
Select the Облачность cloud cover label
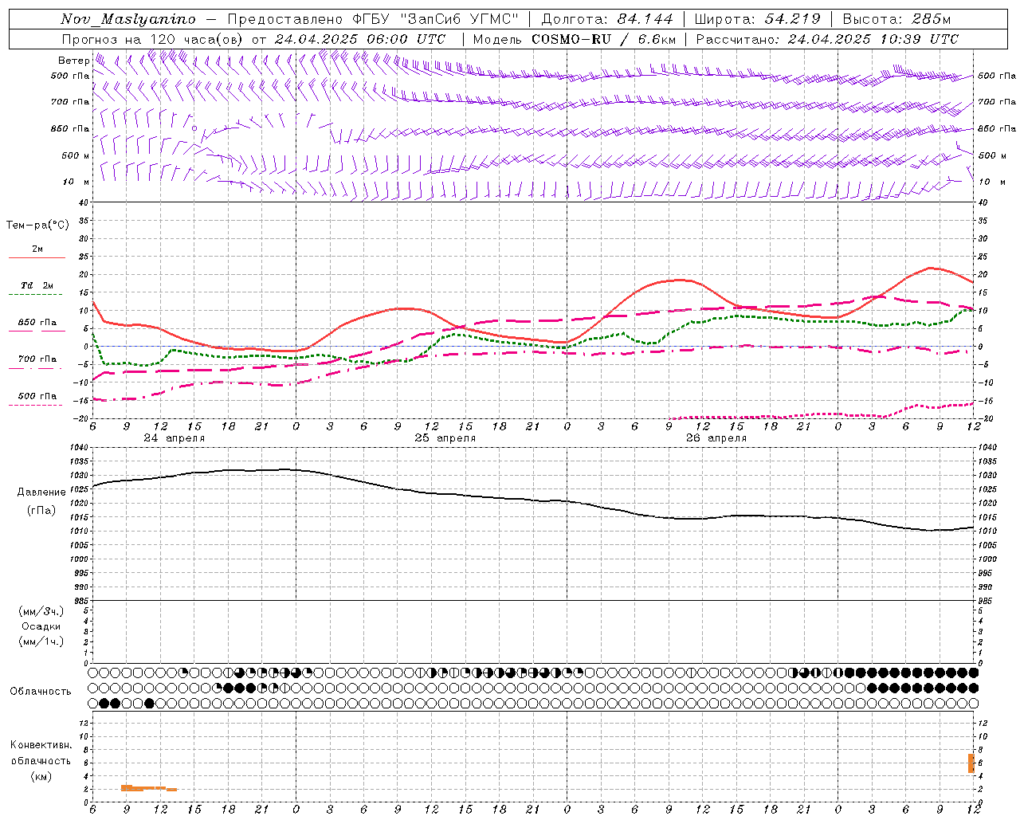(41, 692)
